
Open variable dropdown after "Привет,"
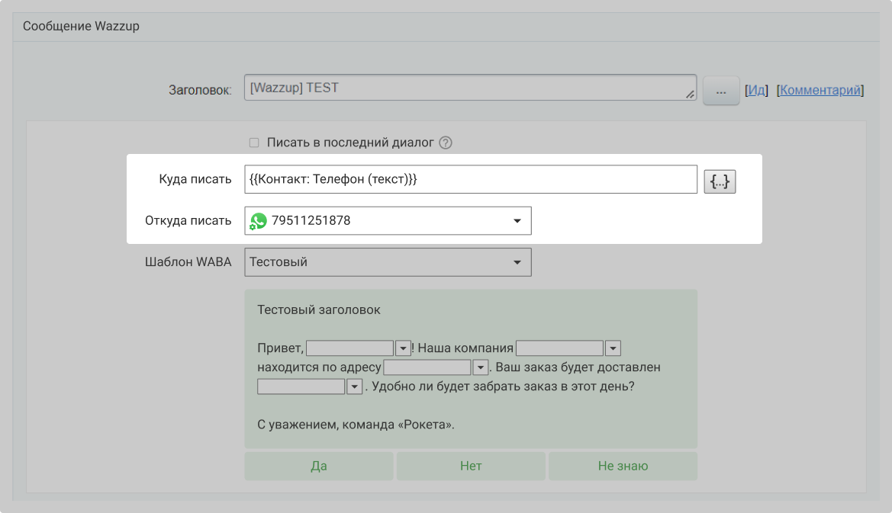tap(404, 348)
